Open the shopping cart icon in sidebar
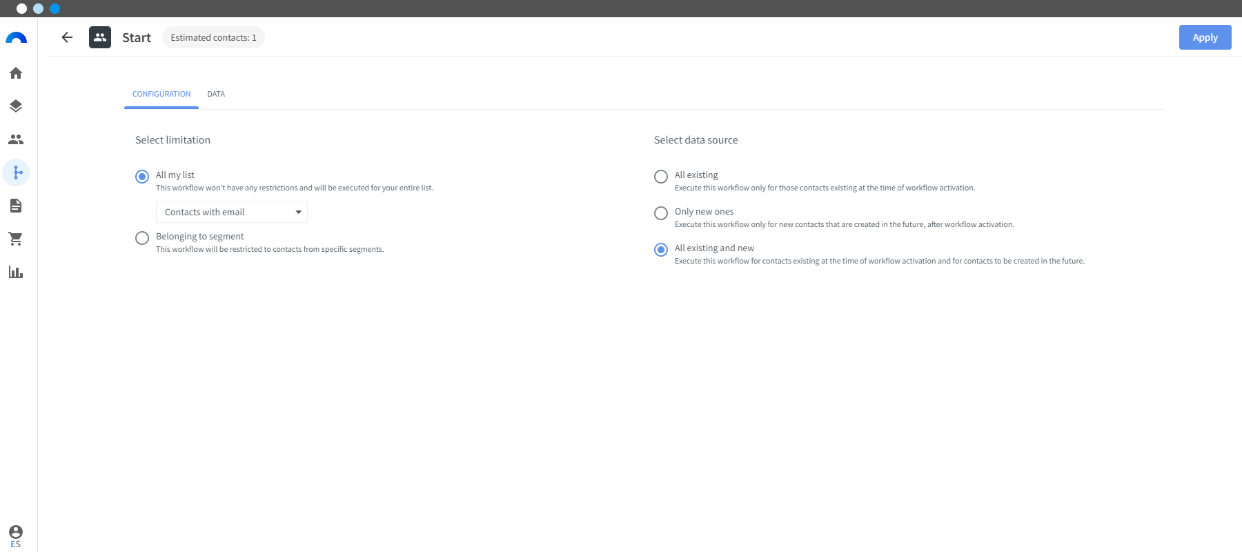The image size is (1242, 552). [16, 239]
